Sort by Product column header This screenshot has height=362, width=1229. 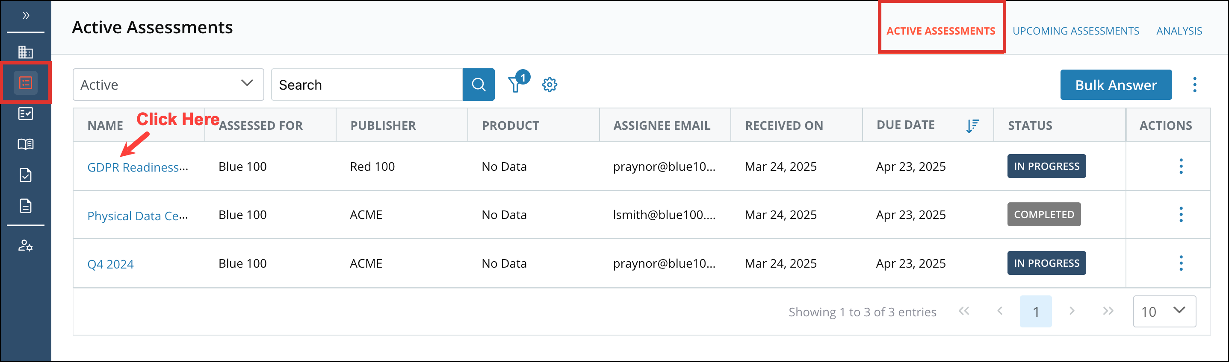pos(511,126)
